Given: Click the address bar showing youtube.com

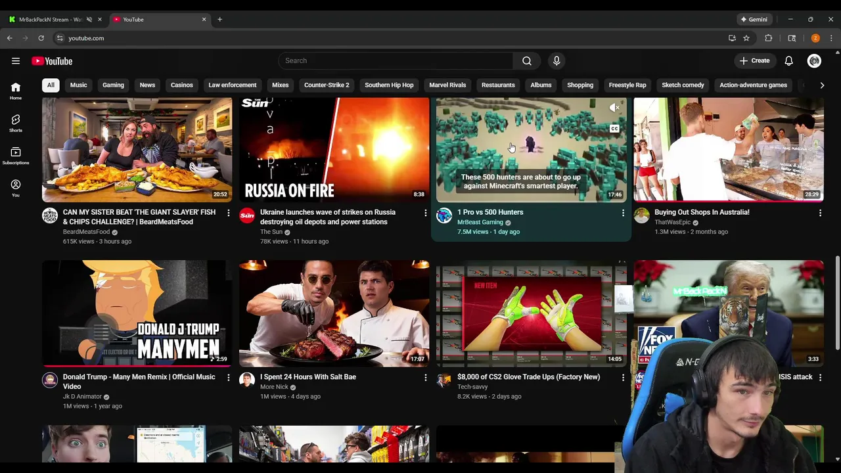Looking at the screenshot, I should [388, 38].
